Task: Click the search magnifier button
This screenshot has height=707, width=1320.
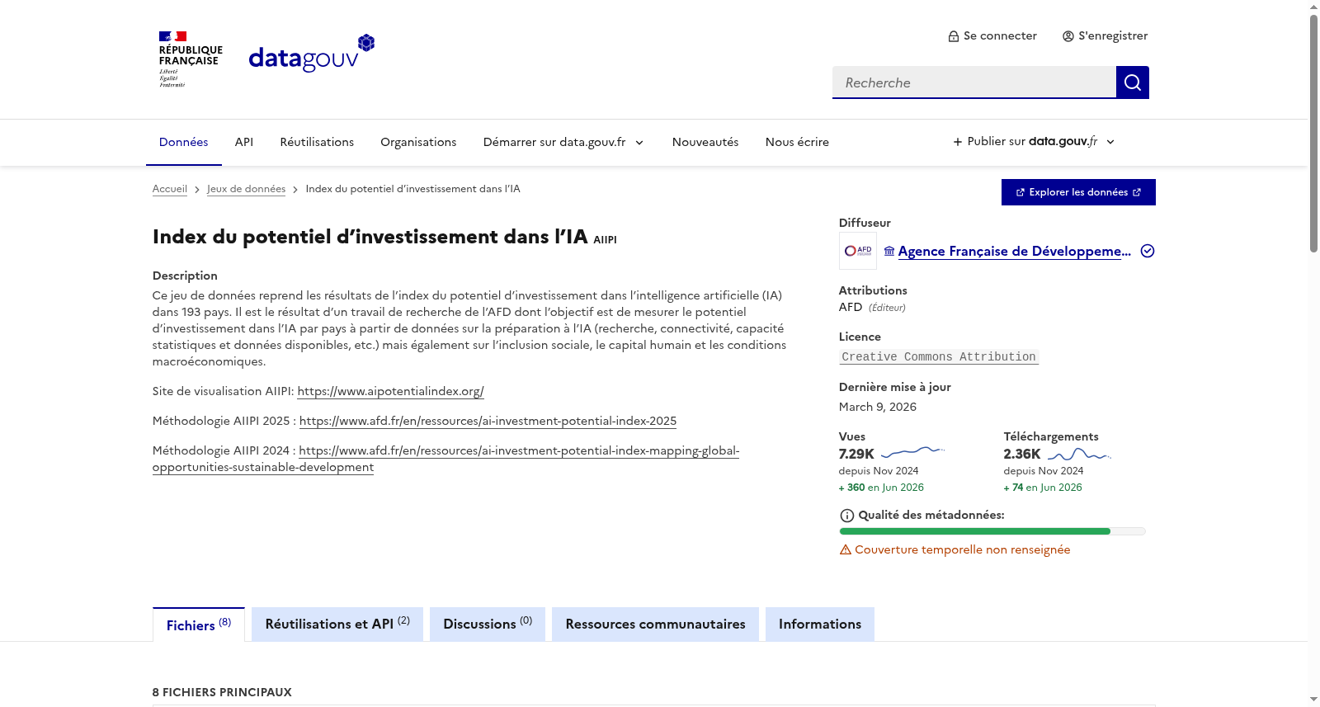Action: click(x=1132, y=82)
